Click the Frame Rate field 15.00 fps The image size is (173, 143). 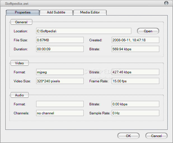[x=135, y=81]
